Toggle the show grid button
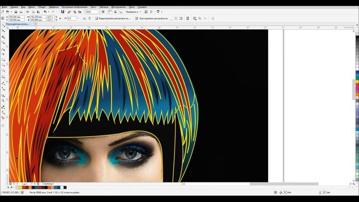The width and height of the screenshot is (359, 202). [x=116, y=12]
